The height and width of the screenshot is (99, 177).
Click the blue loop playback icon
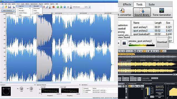coord(65,7)
